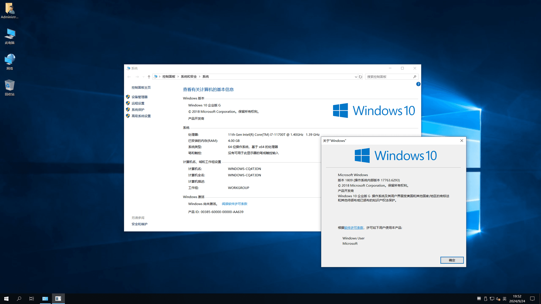541x304 pixels.
Task: Select the 系统 control panel taskbar button
Action: pyautogui.click(x=45, y=299)
